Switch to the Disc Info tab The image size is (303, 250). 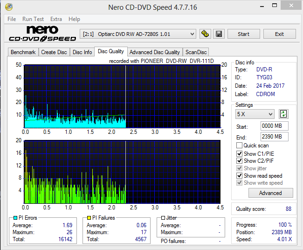coord(82,52)
